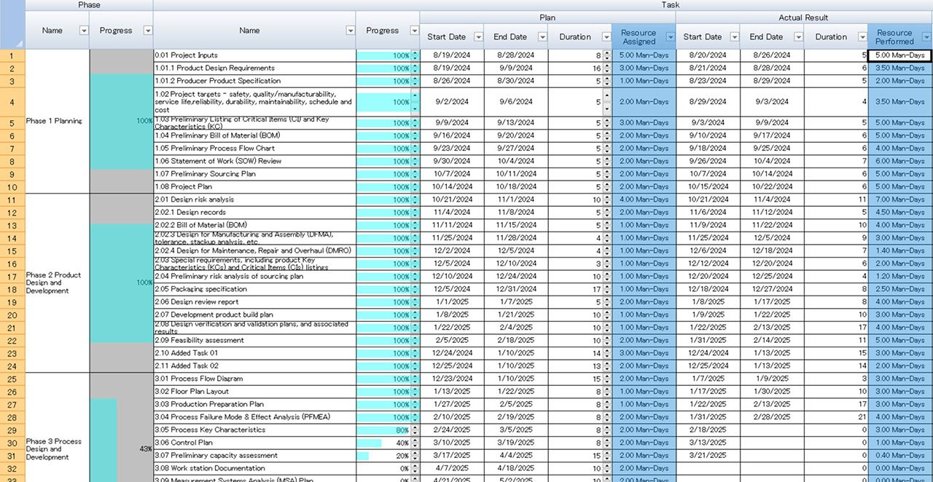Click progress spinner down arrow for 1.02 Project targets
Screen dimensions: 933x482
(x=415, y=108)
